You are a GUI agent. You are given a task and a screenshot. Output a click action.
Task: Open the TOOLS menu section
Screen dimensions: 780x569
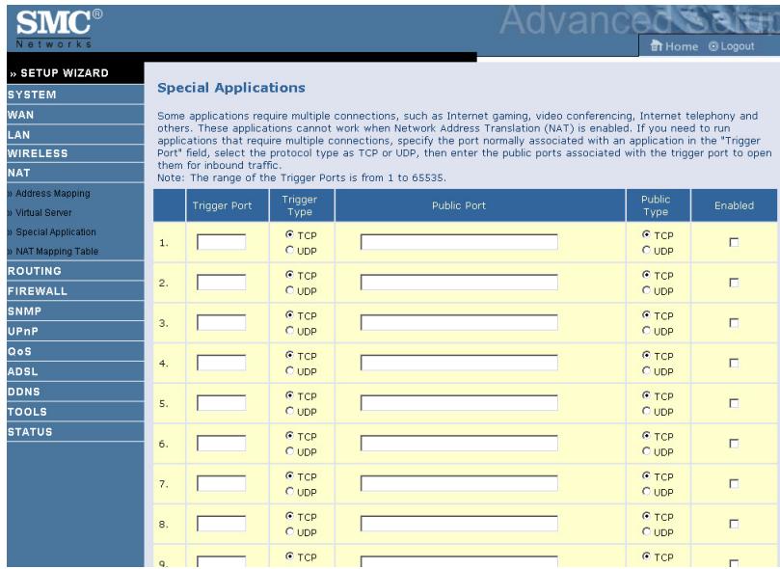75,412
